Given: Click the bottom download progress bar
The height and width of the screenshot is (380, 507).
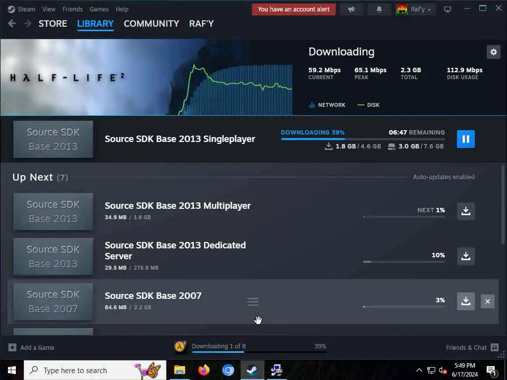Looking at the screenshot, I should [x=259, y=352].
